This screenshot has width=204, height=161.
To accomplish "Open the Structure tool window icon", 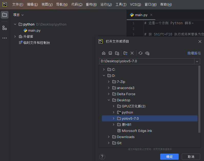I will (5, 28).
